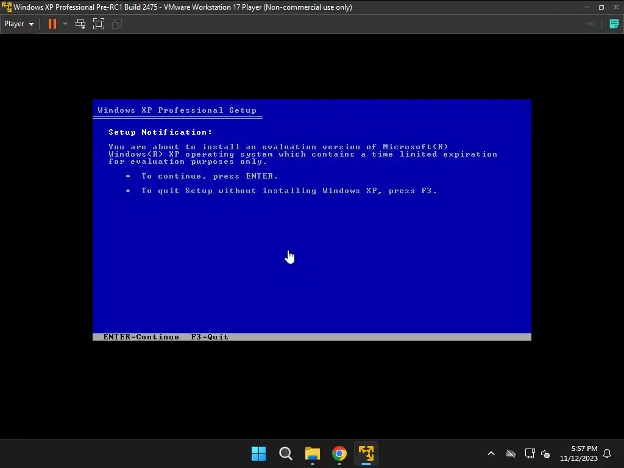Click the muted volume tray icon
624x468 pixels.
click(545, 453)
